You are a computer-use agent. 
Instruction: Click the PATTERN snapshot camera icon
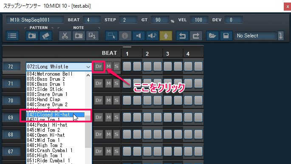[x=32, y=36]
